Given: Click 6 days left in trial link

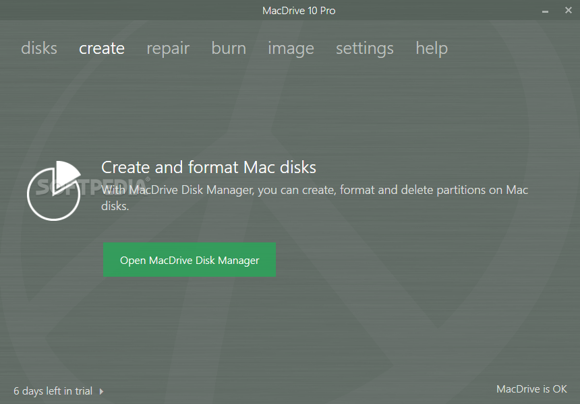Looking at the screenshot, I should coord(53,391).
